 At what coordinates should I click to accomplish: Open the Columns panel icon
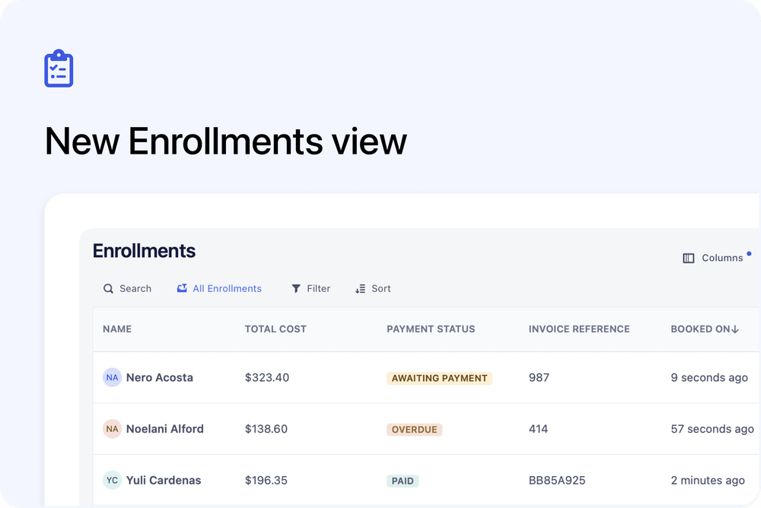[x=687, y=258]
